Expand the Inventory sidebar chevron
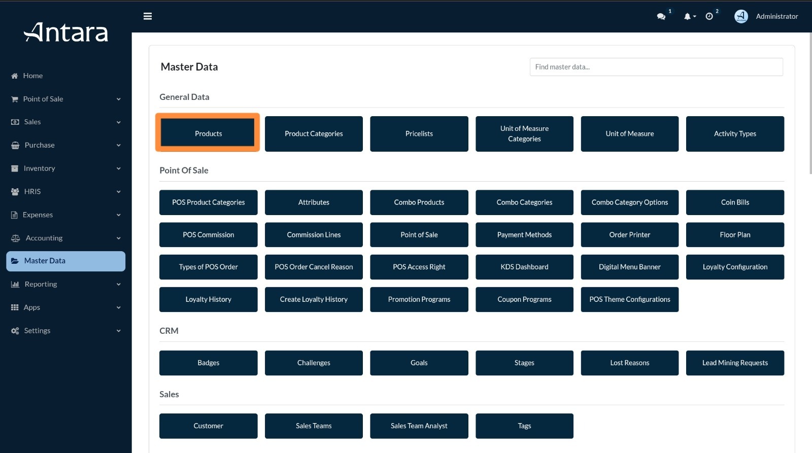The height and width of the screenshot is (453, 812). coord(119,168)
